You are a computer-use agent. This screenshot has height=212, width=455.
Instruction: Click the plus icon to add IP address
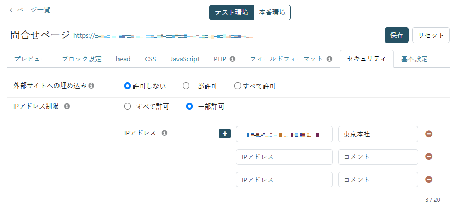click(225, 133)
